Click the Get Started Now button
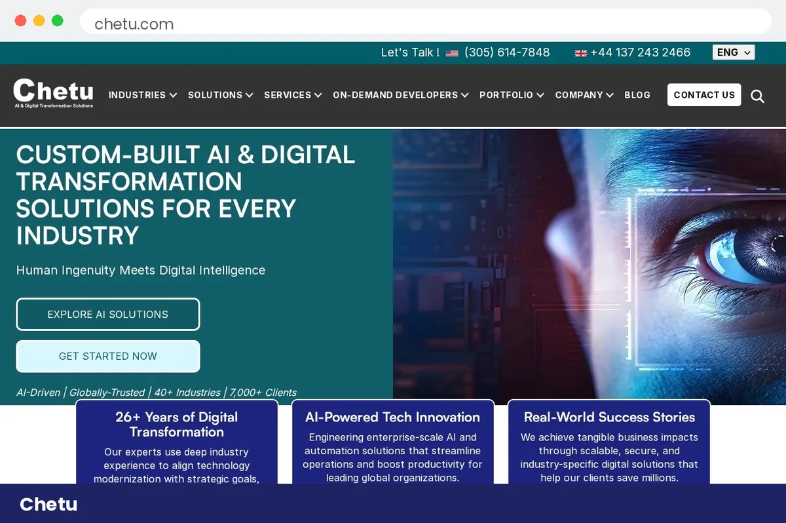The height and width of the screenshot is (523, 786). coord(108,357)
